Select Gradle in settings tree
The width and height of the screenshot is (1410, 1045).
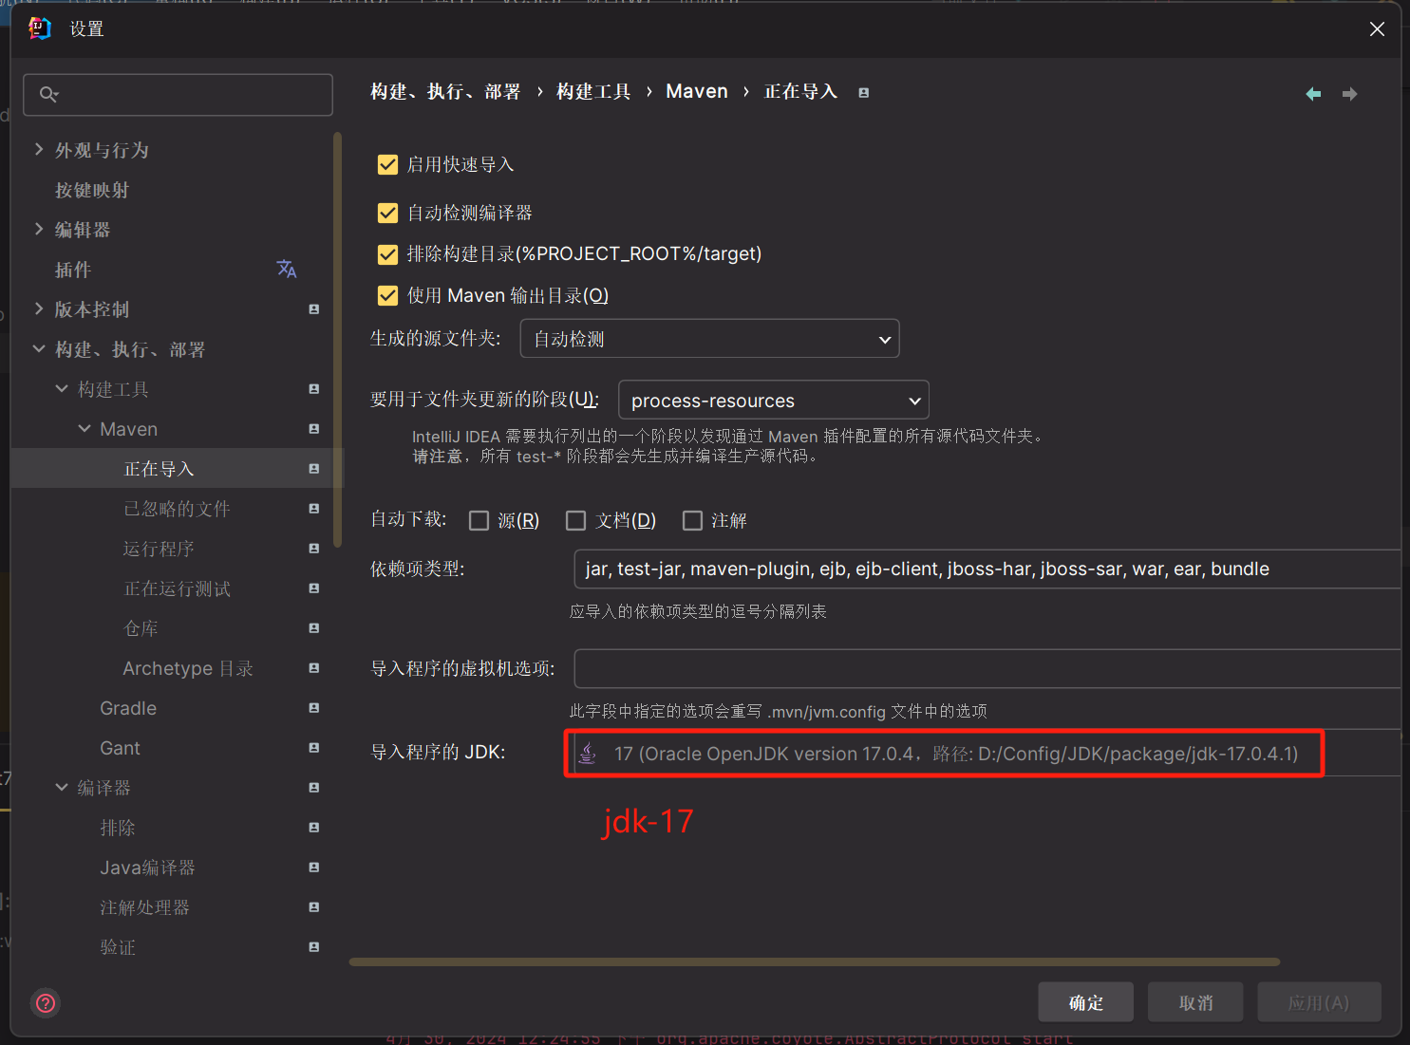coord(128,708)
